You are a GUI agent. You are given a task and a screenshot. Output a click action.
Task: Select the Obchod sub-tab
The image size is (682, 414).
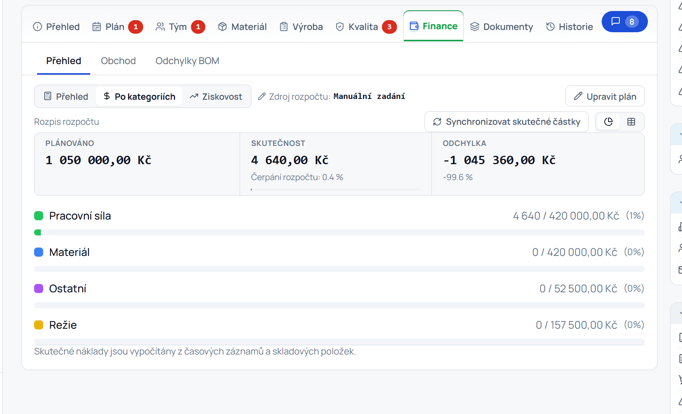pos(118,61)
